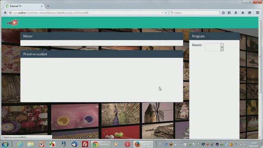Bookmark this page with the star icon

223,13
